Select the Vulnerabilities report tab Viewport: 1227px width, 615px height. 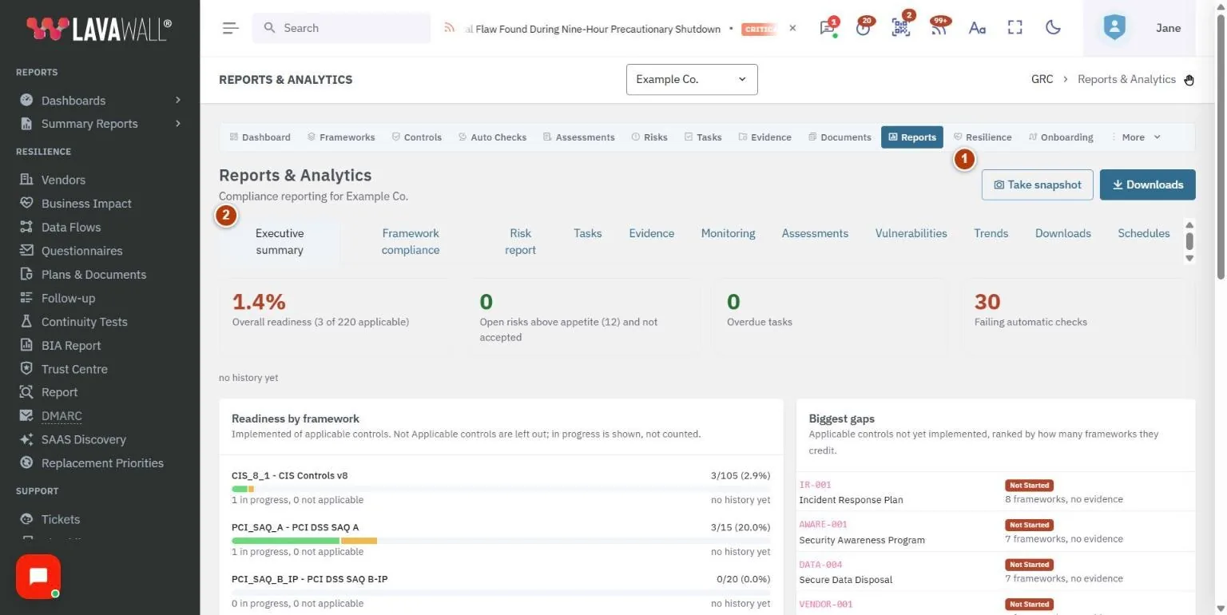coord(911,233)
